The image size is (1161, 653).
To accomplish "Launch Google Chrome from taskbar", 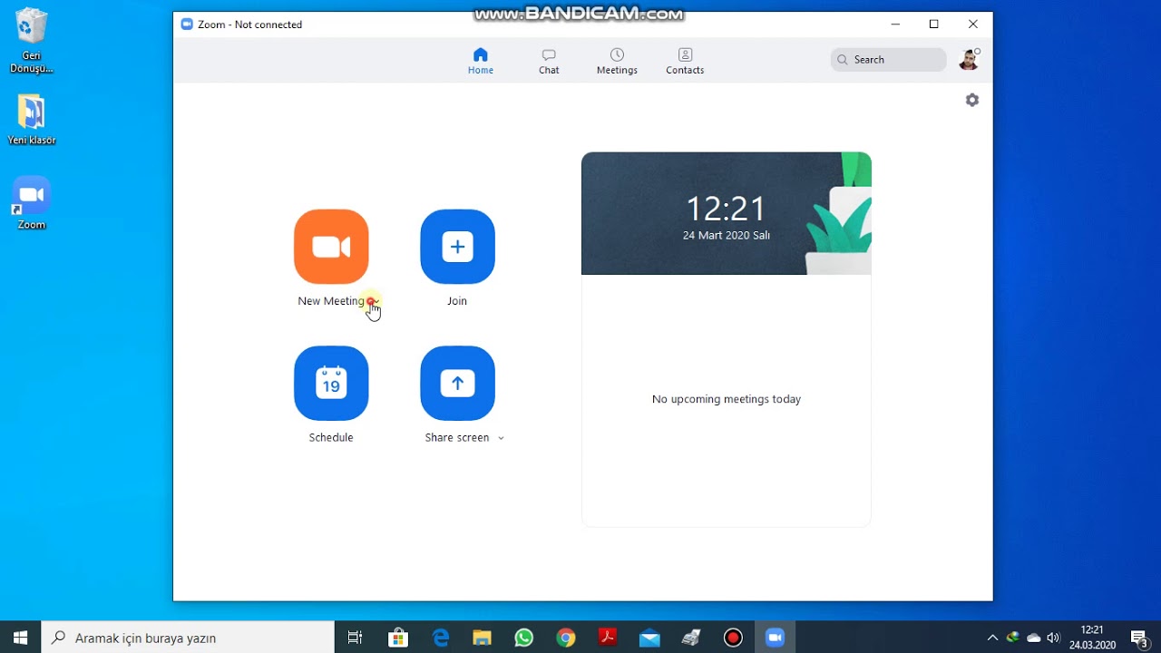I will click(x=566, y=638).
